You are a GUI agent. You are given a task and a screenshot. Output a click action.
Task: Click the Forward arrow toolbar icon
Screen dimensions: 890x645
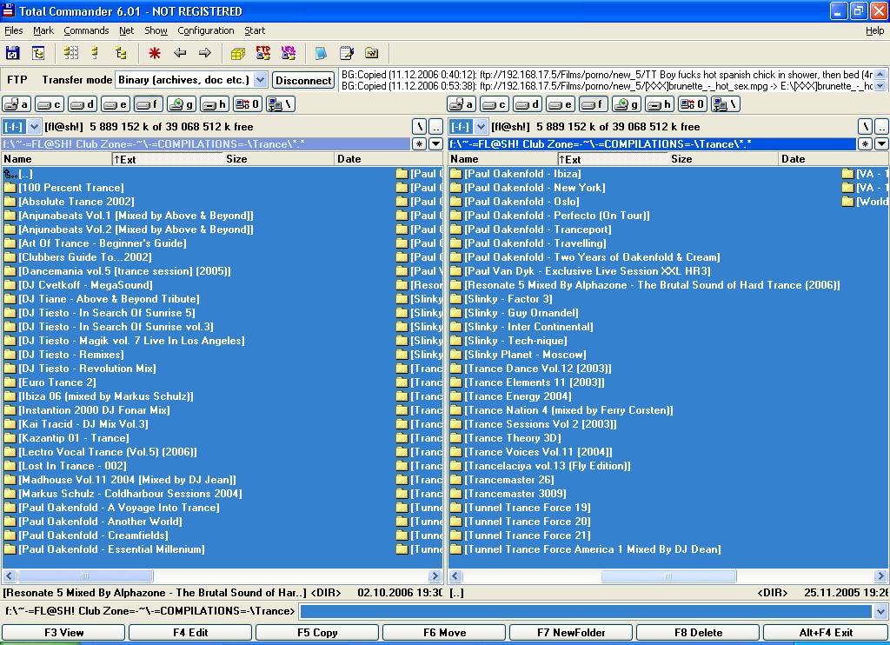[205, 53]
